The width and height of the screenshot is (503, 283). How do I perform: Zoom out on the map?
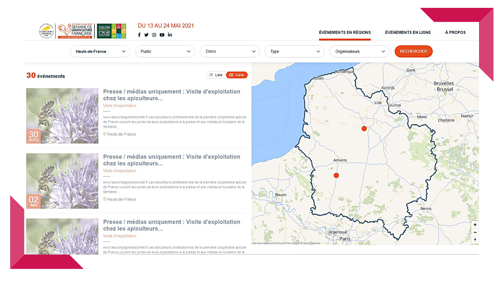(475, 232)
